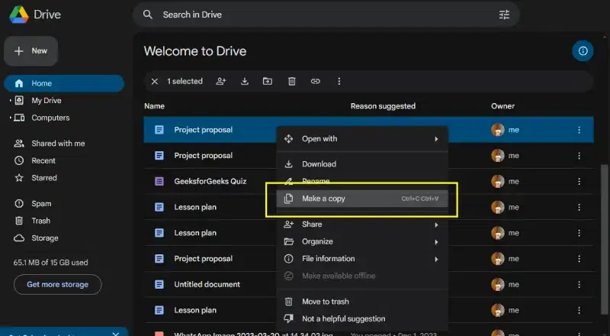The height and width of the screenshot is (336, 610).
Task: Open three-dot menu on GeeksforGeeks Quiz row
Action: [579, 181]
